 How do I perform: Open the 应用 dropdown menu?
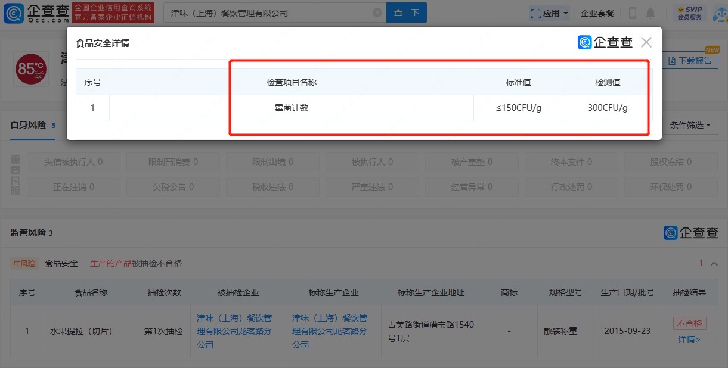click(x=549, y=13)
